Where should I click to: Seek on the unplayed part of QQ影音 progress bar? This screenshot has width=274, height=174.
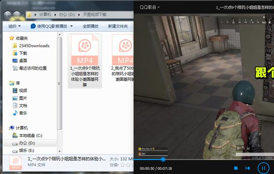[x=220, y=159]
